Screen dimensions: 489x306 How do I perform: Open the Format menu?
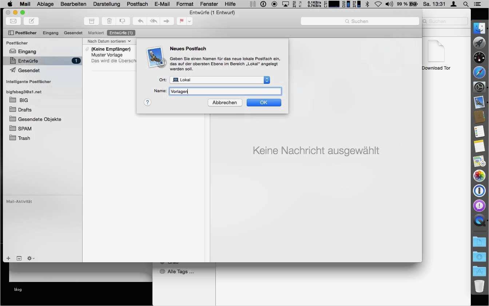[184, 4]
